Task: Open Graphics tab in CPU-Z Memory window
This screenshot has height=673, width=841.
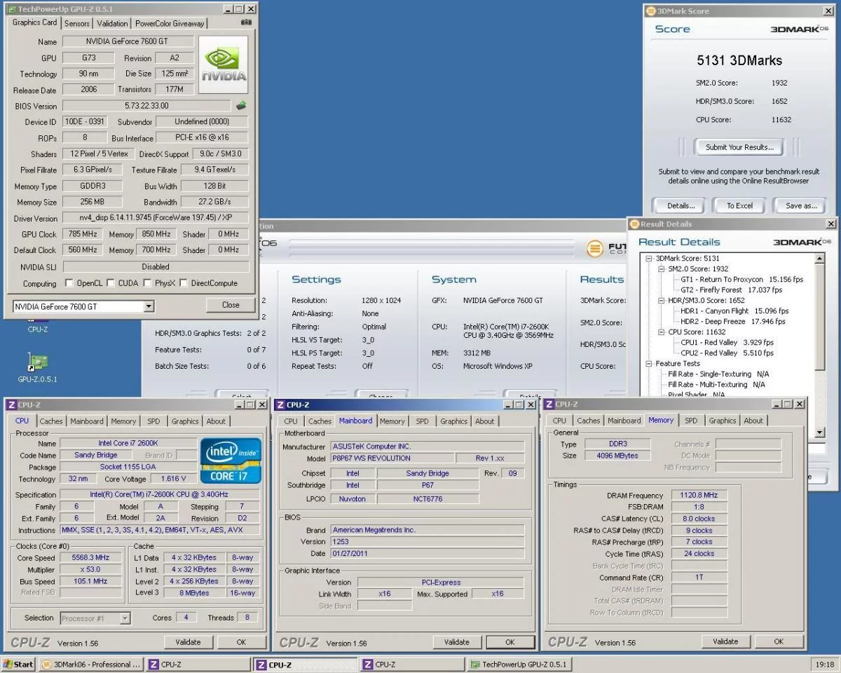Action: point(723,421)
